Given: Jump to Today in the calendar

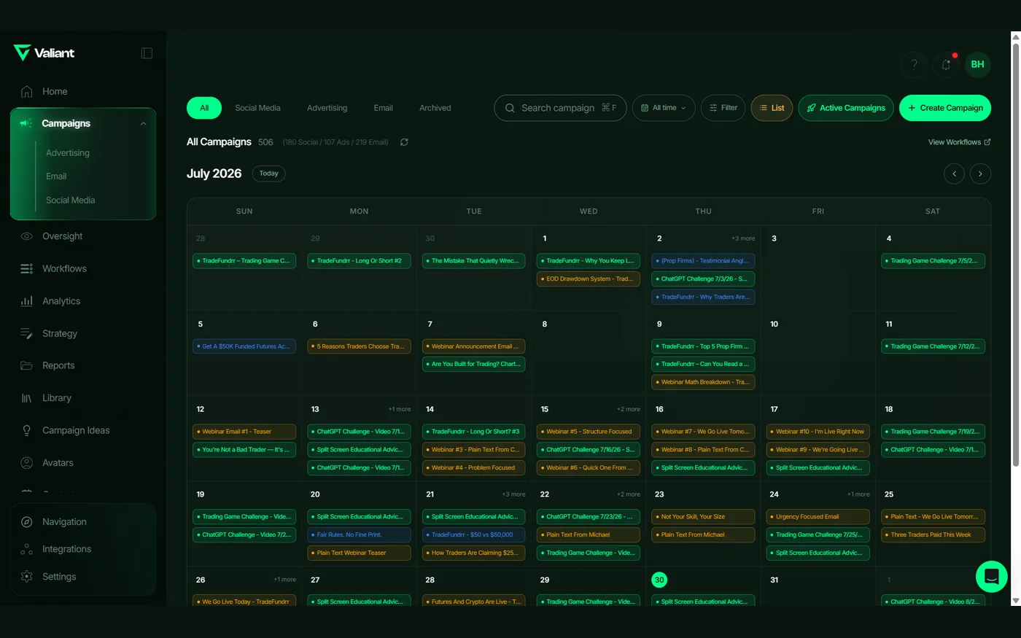Looking at the screenshot, I should [x=268, y=174].
